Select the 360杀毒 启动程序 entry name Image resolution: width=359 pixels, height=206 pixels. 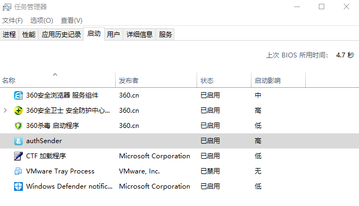click(53, 126)
